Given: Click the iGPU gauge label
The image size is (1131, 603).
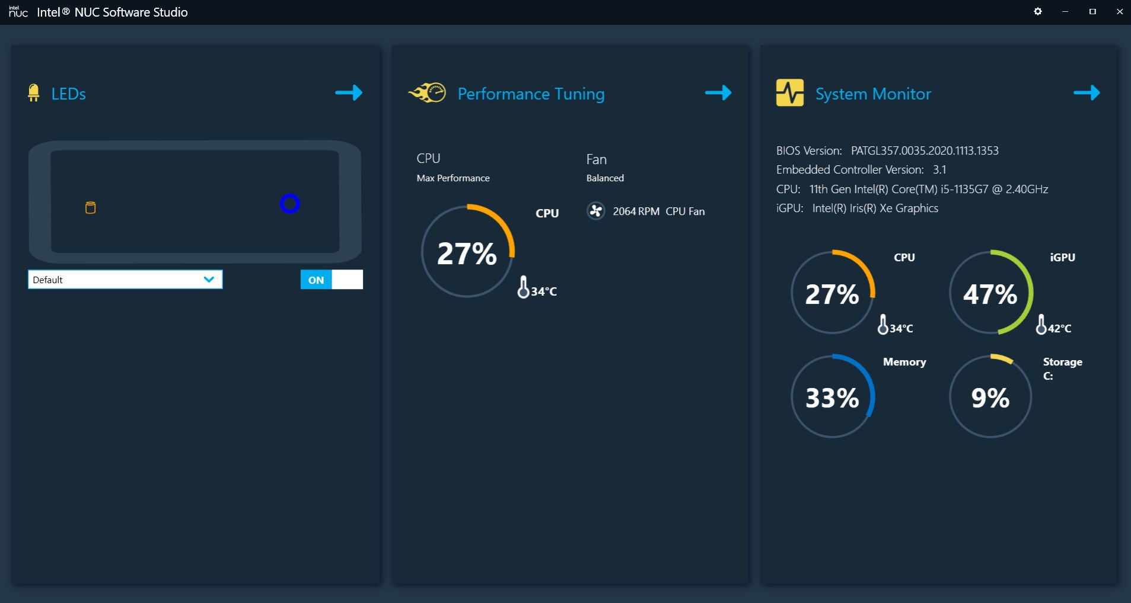Looking at the screenshot, I should (x=1062, y=257).
